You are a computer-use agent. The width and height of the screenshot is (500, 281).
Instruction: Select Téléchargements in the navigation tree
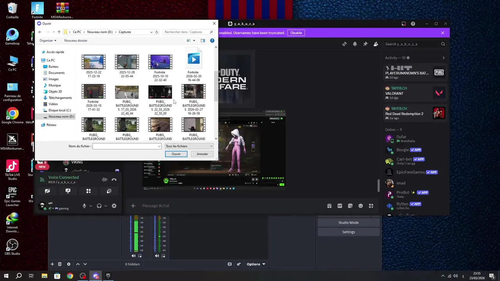(x=60, y=98)
